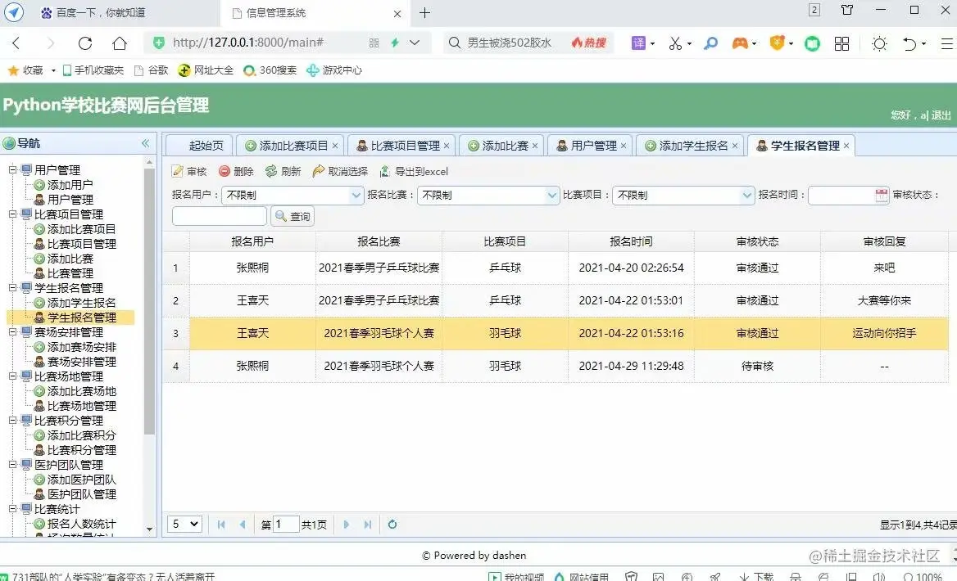Collapse the 导航 navigation panel
The width and height of the screenshot is (957, 581).
145,143
